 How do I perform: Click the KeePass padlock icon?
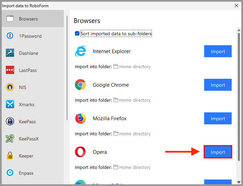(10, 121)
